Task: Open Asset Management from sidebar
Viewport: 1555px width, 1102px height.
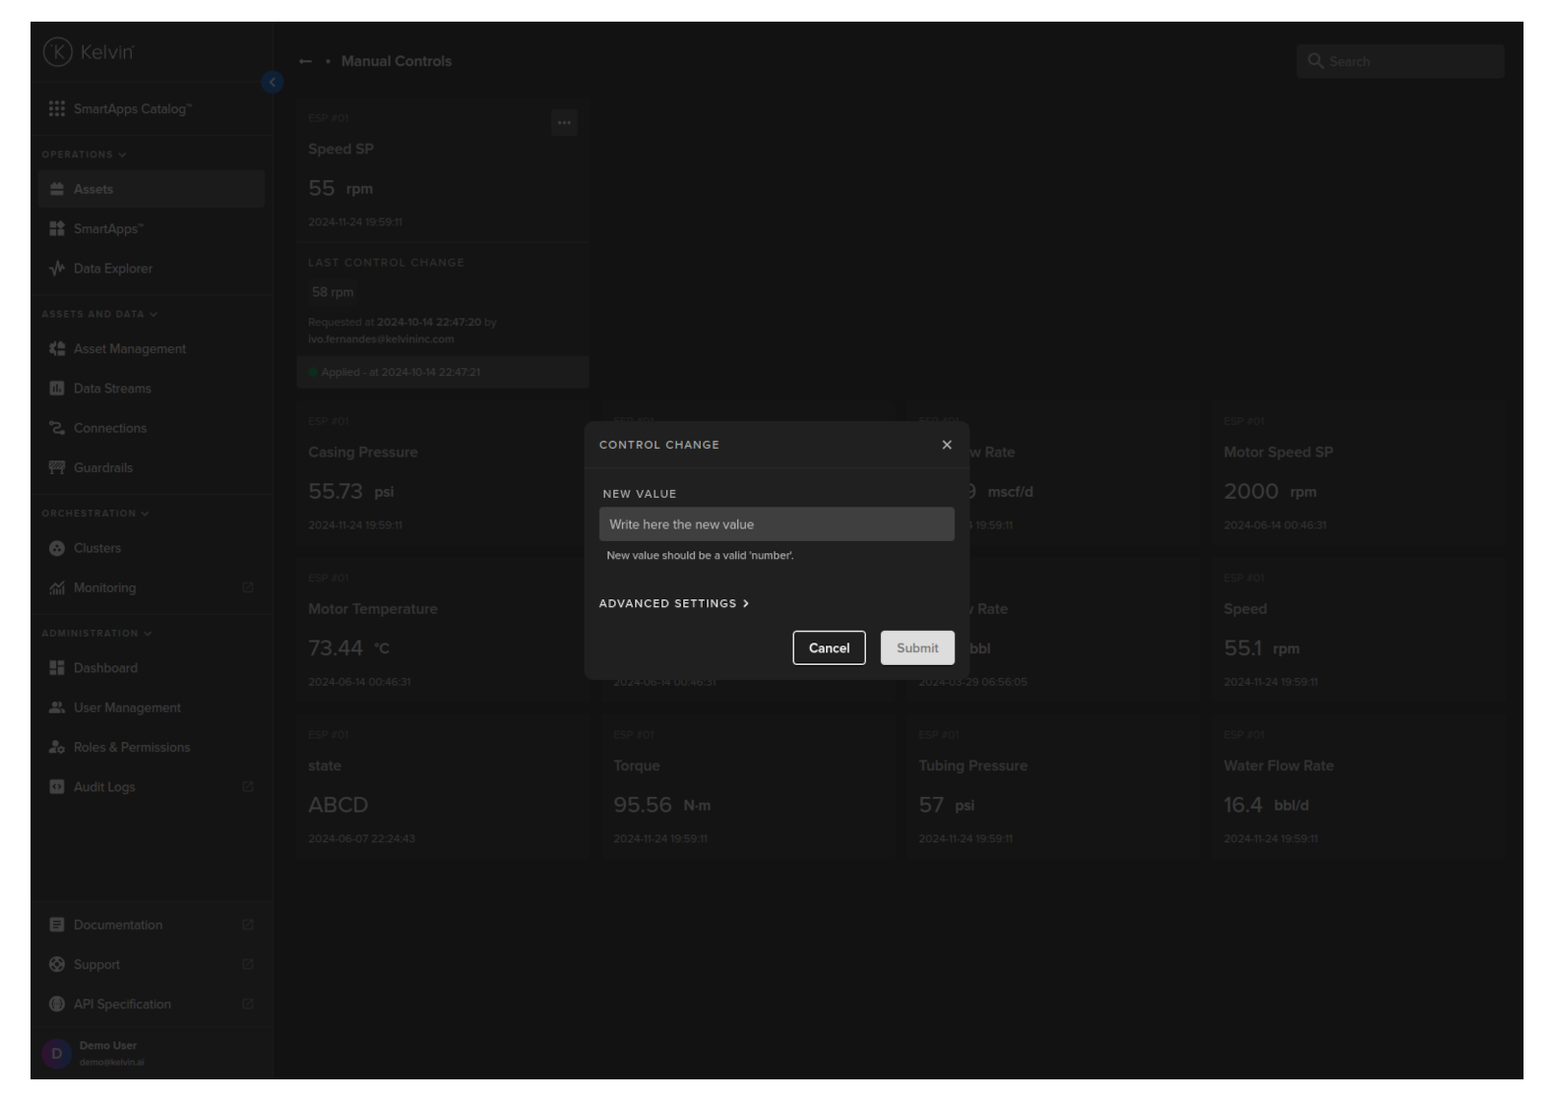Action: tap(129, 348)
